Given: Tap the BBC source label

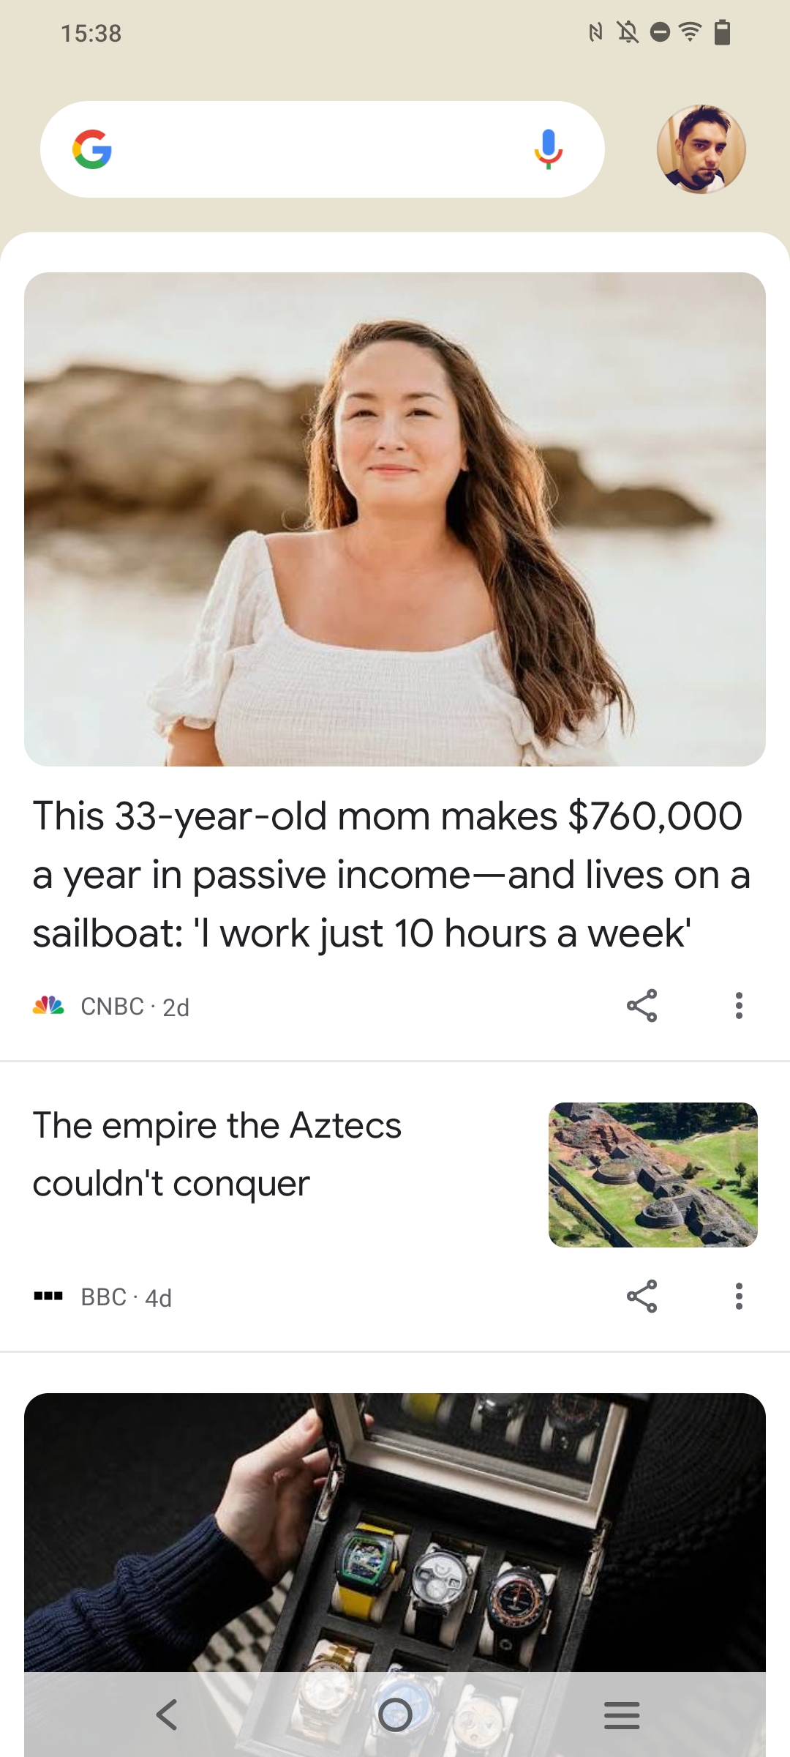Looking at the screenshot, I should [103, 1297].
